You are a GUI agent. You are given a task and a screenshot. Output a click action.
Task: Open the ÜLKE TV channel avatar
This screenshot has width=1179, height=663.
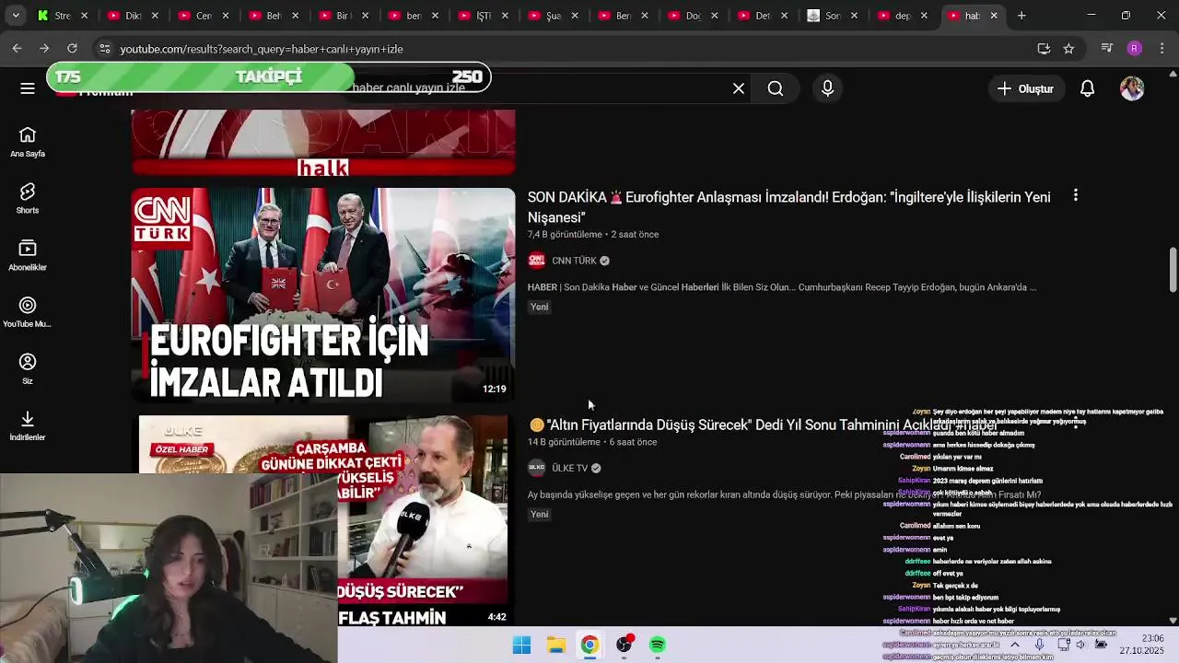(537, 468)
